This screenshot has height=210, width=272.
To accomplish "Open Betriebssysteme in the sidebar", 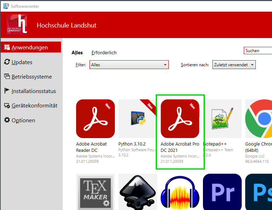I will [x=31, y=76].
